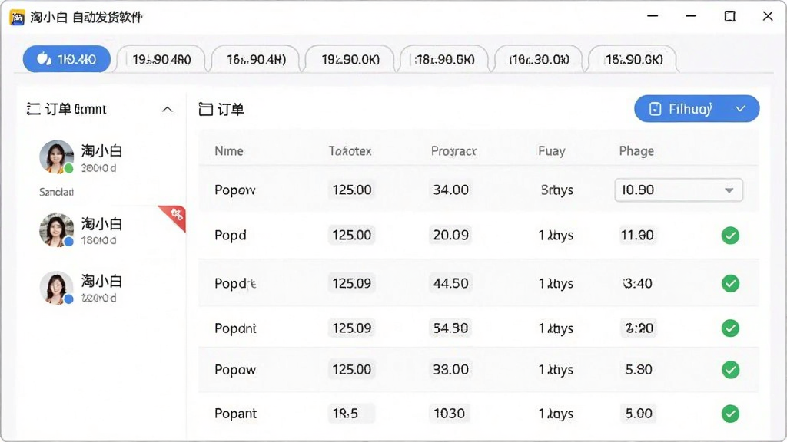Click the list icon beside sidebar 订单 header
Image resolution: width=787 pixels, height=442 pixels.
(34, 109)
